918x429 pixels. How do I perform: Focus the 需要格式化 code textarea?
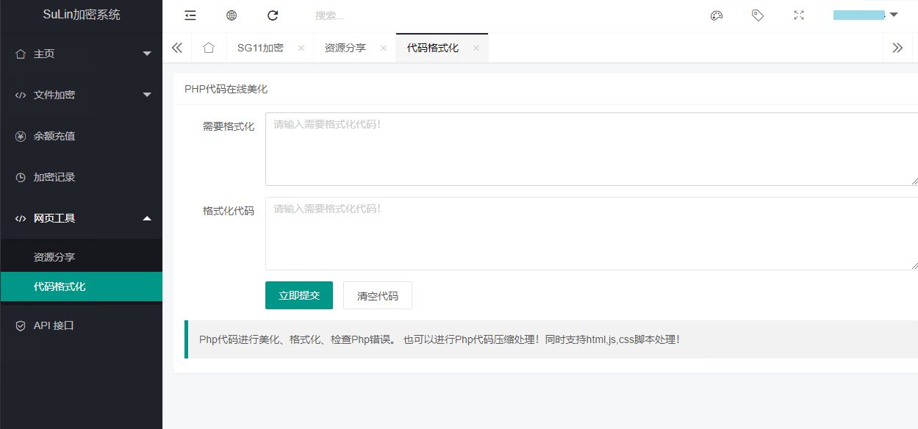point(592,149)
